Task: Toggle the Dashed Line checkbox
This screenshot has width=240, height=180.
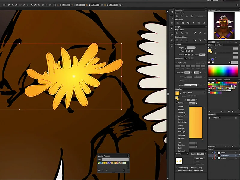Action: (176, 62)
